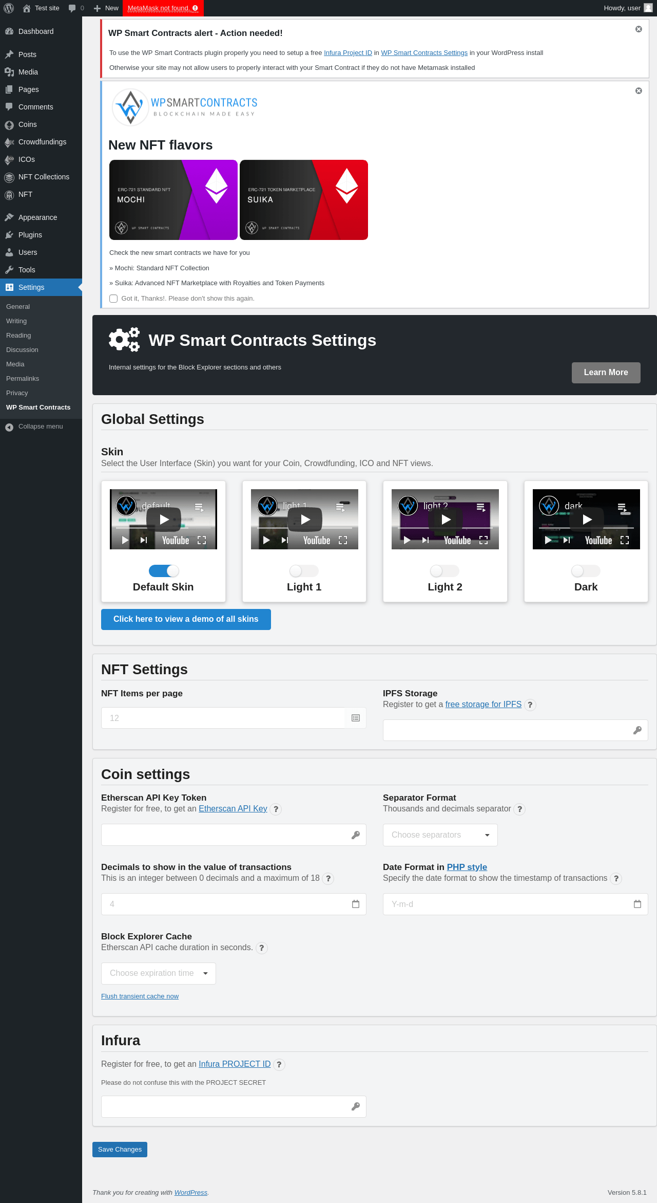Play the light 2 skin YouTube video

tap(446, 519)
